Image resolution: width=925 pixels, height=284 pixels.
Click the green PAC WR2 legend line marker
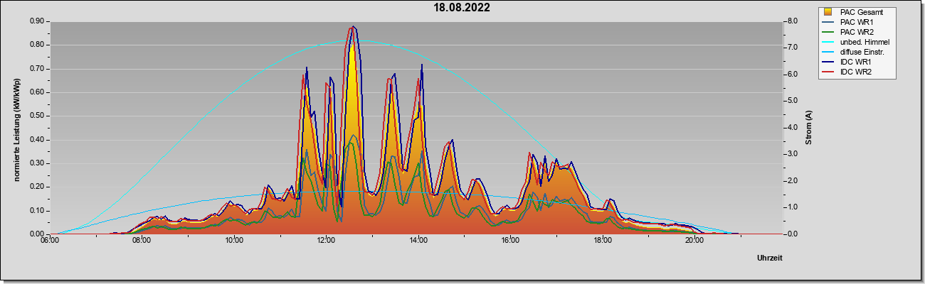(828, 32)
